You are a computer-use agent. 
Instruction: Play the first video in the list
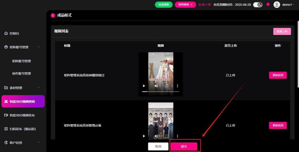[144, 86]
